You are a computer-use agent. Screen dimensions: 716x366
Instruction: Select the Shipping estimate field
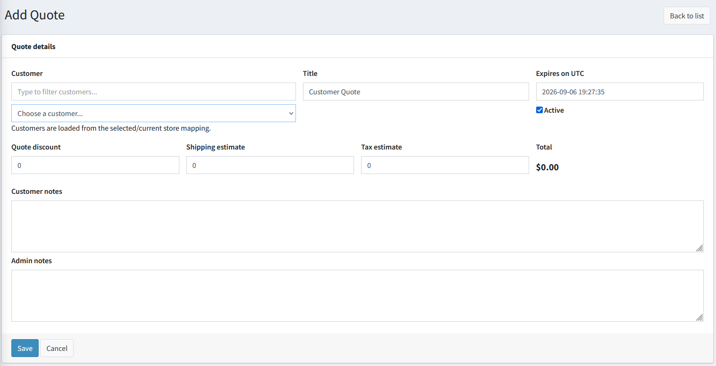(x=270, y=165)
